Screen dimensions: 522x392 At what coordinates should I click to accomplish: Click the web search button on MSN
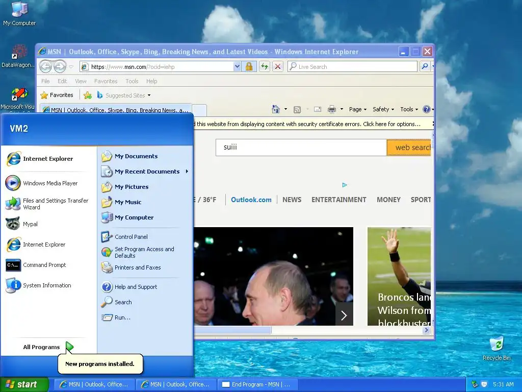[409, 148]
